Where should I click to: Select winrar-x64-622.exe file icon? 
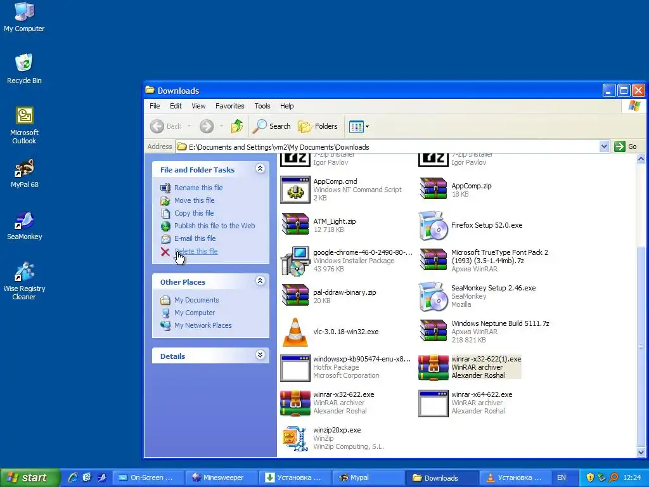tap(434, 403)
